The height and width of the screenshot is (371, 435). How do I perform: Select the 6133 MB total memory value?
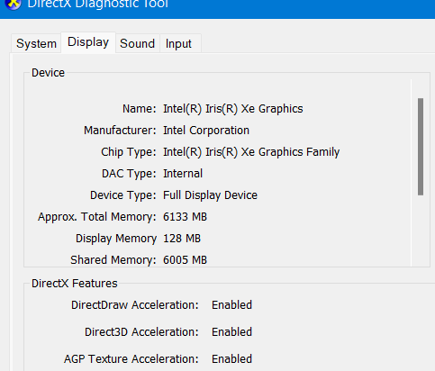click(185, 217)
